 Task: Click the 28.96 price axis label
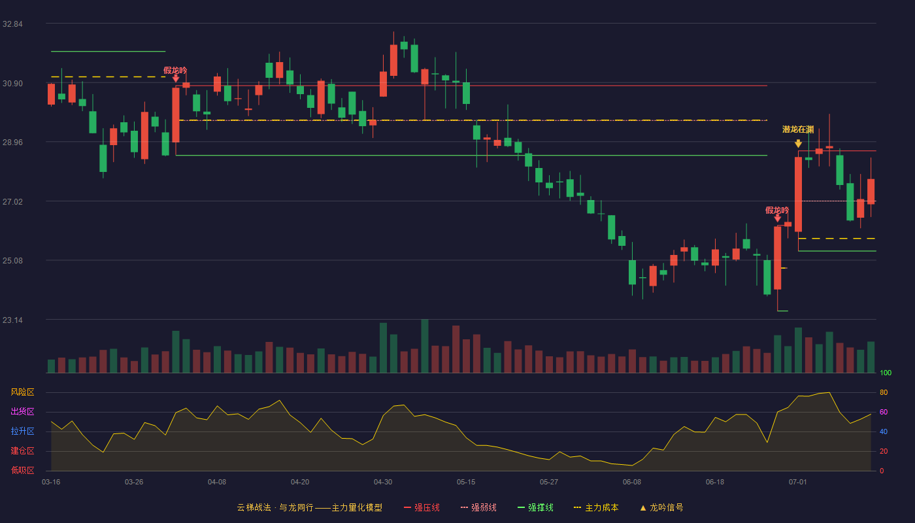[12, 143]
